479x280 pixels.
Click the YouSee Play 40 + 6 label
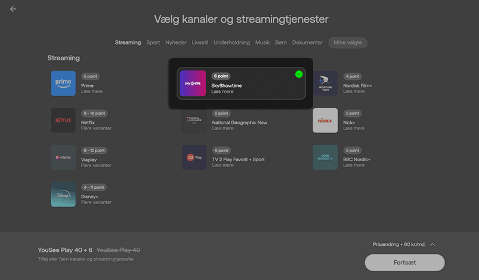tap(65, 250)
